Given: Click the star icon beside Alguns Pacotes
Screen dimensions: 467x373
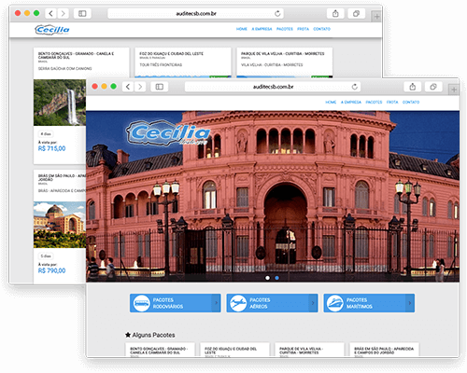Looking at the screenshot, I should point(128,335).
